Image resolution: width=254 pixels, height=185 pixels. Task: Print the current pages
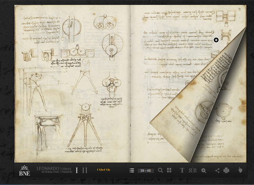pos(226,170)
